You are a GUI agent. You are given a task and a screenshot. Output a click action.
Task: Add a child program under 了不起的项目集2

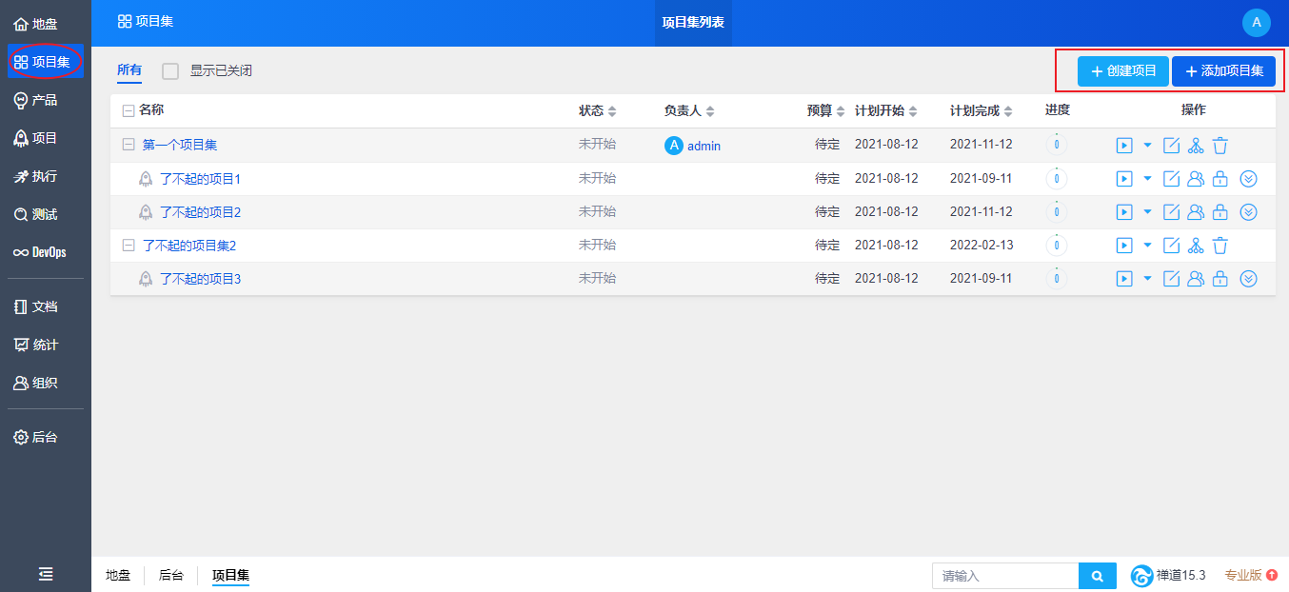click(1196, 246)
